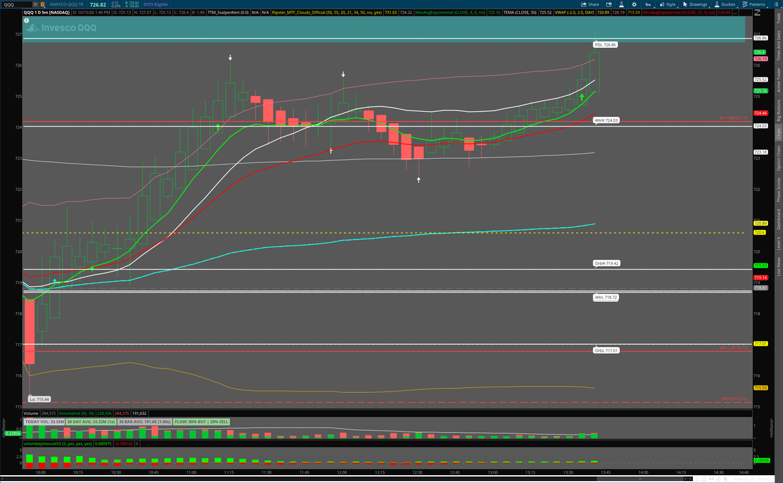Screen dimensions: 783x483
Task: Click the FLOW: 80% BUY | 20% SELL label
Action: 201,422
